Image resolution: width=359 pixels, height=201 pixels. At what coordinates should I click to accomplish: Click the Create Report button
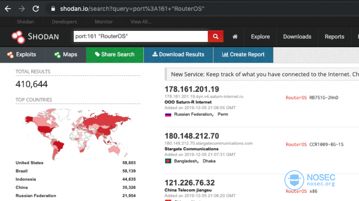[x=244, y=55]
